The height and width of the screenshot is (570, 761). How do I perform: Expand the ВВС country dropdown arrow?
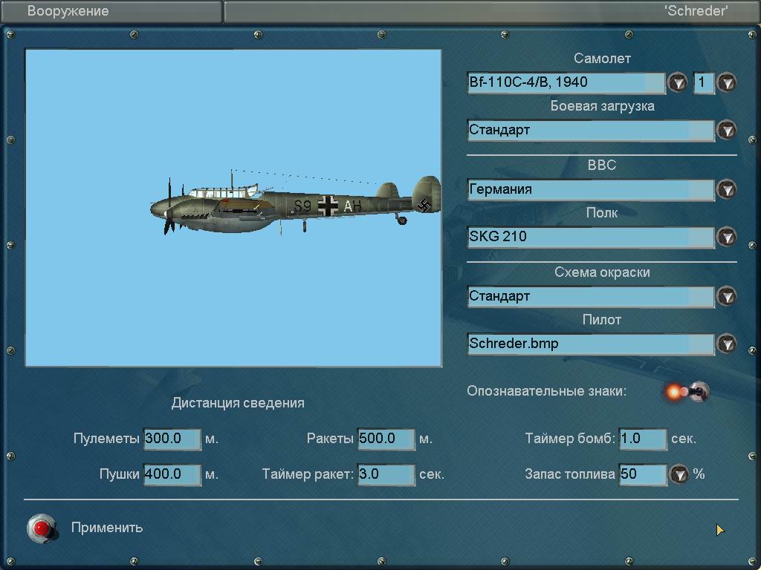tap(727, 189)
